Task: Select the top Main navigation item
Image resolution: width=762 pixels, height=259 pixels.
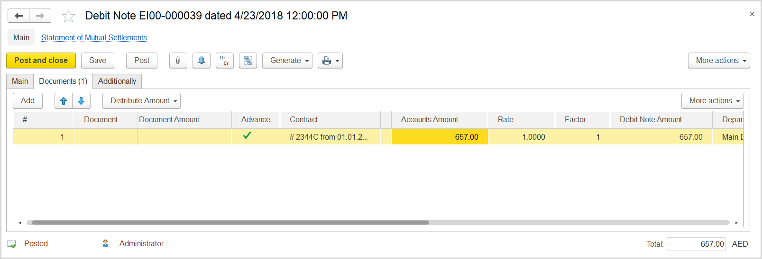Action: point(21,38)
